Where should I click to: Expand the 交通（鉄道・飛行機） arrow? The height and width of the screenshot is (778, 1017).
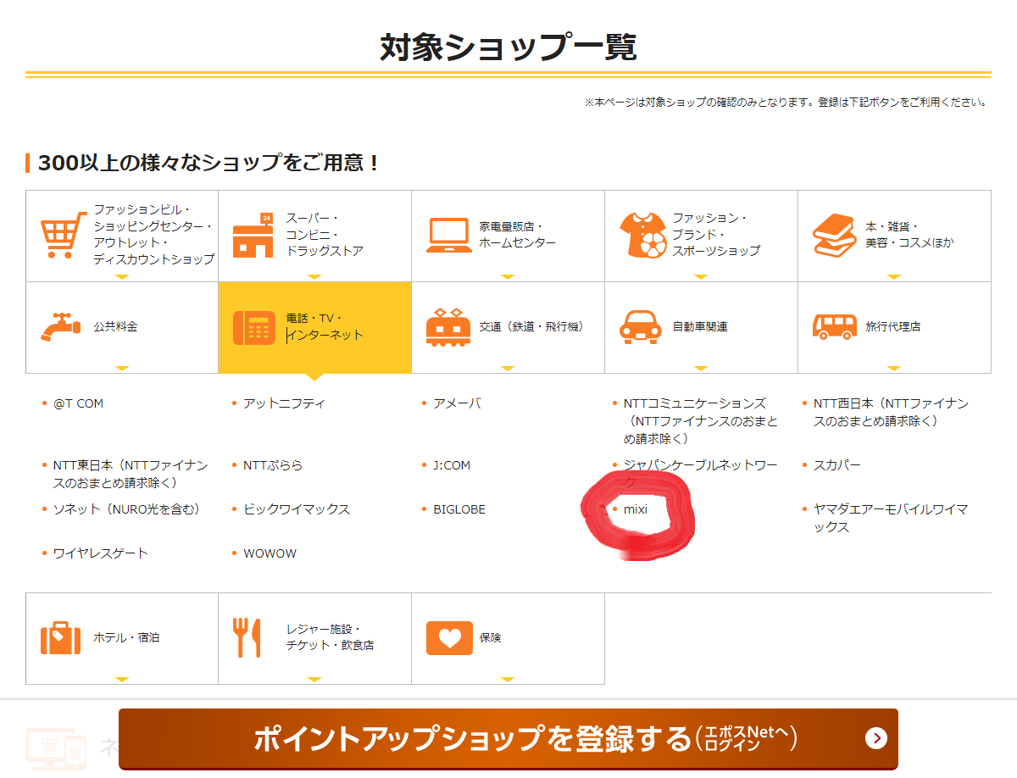[x=508, y=369]
